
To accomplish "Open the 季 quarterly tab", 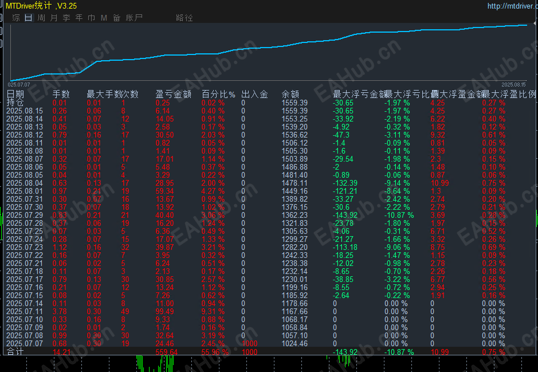I will [66, 18].
